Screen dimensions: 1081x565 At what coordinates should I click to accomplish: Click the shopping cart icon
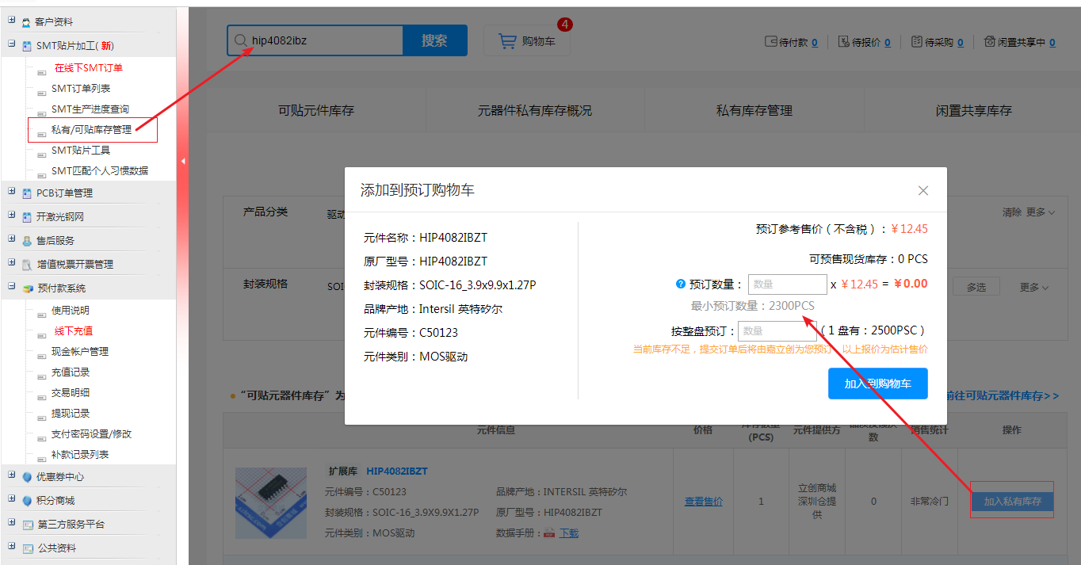click(x=507, y=41)
